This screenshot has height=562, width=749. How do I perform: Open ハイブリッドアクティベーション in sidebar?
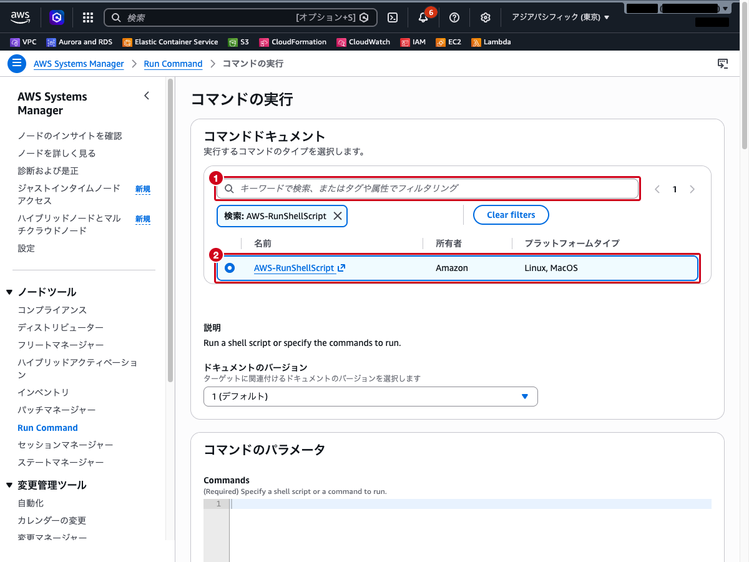coord(77,368)
